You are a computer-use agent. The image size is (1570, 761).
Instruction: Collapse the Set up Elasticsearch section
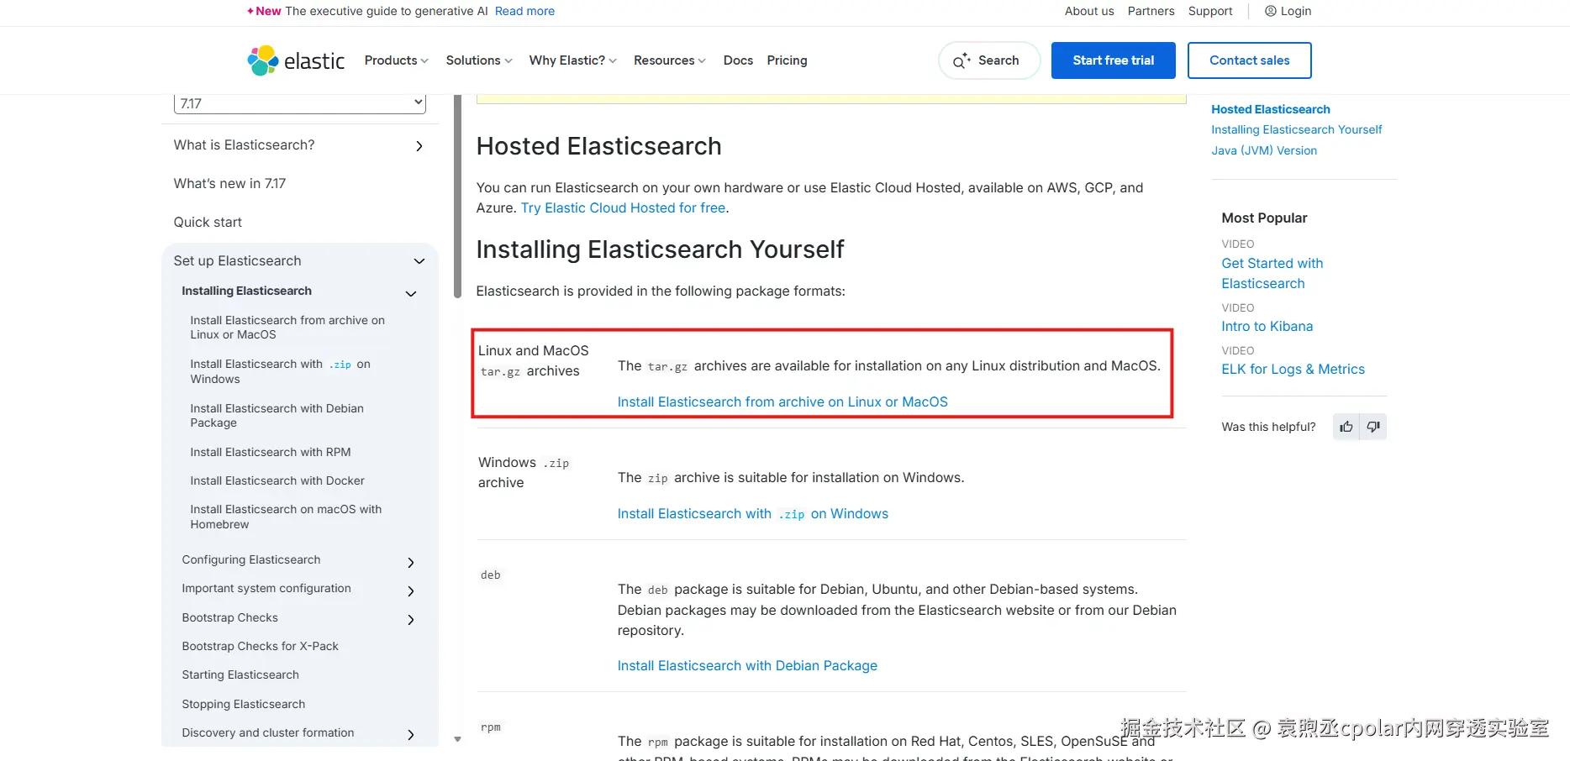click(x=419, y=261)
